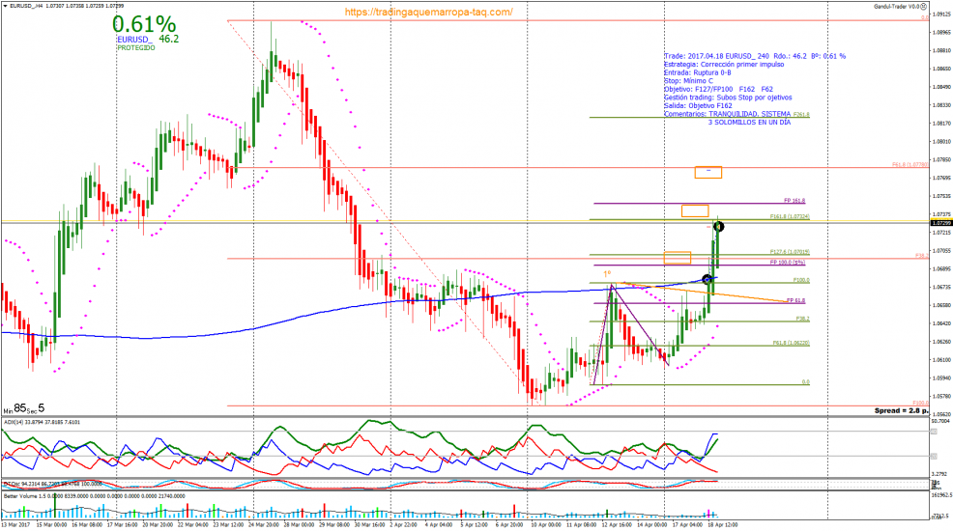Click the black circle exit marker on the latest candle

point(719,227)
